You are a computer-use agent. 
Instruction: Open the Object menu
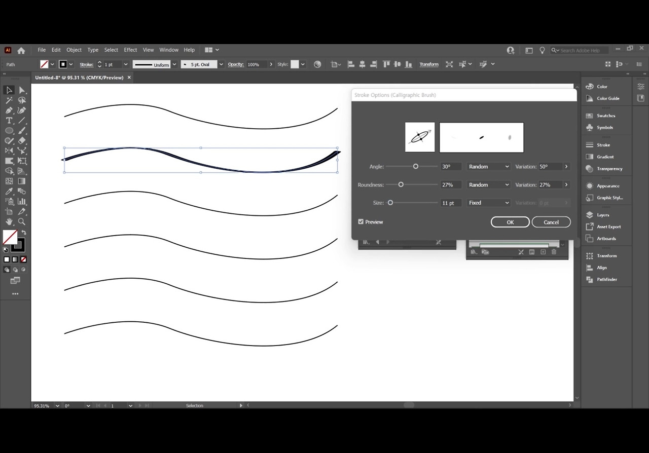(x=74, y=50)
